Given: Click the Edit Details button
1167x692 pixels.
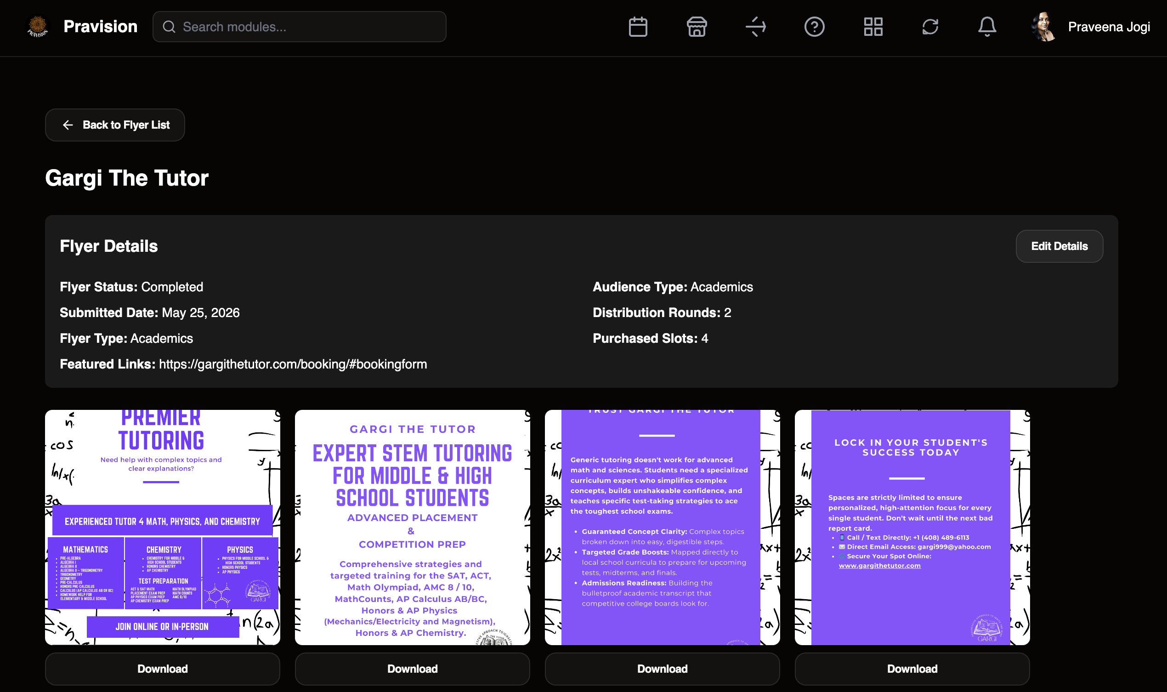Looking at the screenshot, I should coord(1059,246).
